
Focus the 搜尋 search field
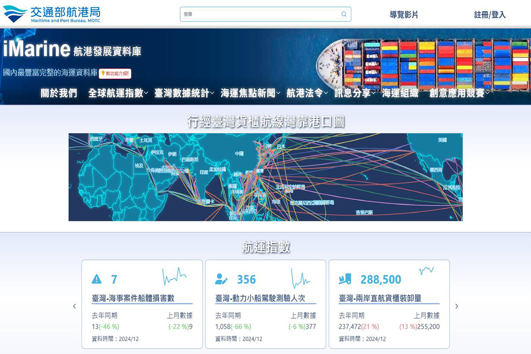(x=265, y=14)
